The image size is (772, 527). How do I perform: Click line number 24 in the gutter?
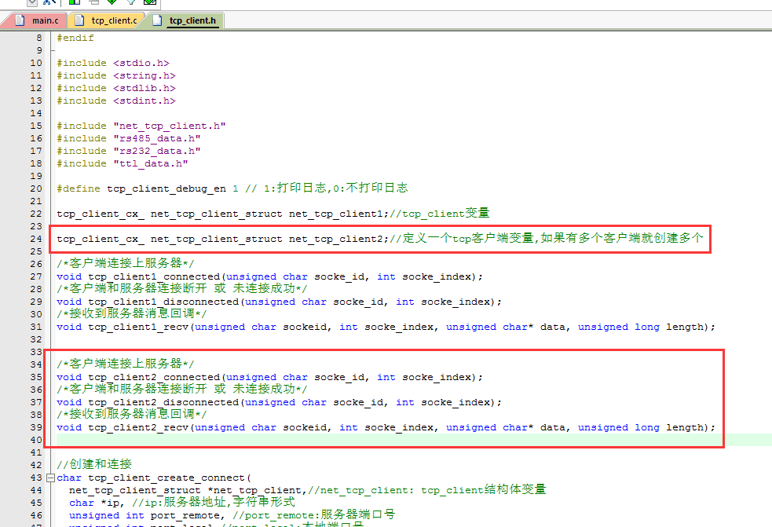tap(37, 239)
